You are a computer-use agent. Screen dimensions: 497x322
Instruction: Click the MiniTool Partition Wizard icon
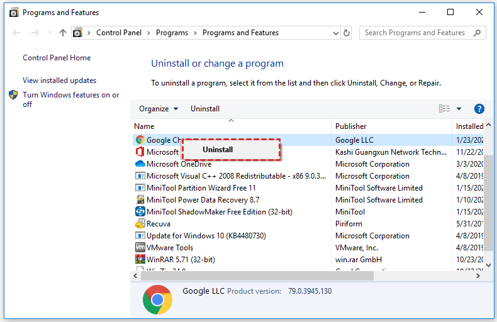tap(140, 187)
